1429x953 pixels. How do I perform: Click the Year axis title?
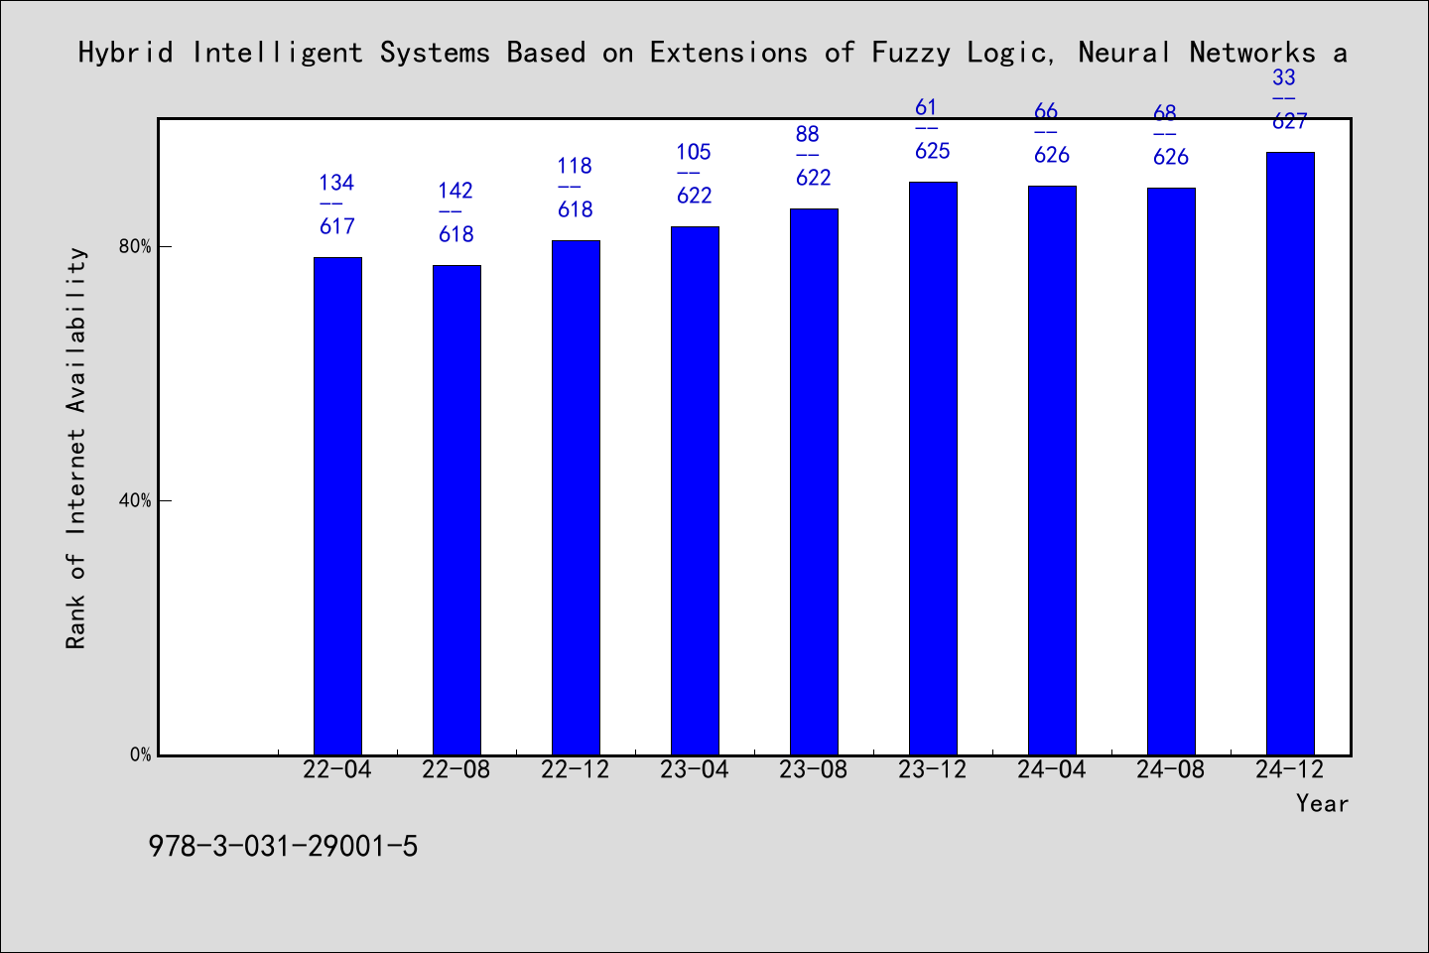click(1323, 804)
